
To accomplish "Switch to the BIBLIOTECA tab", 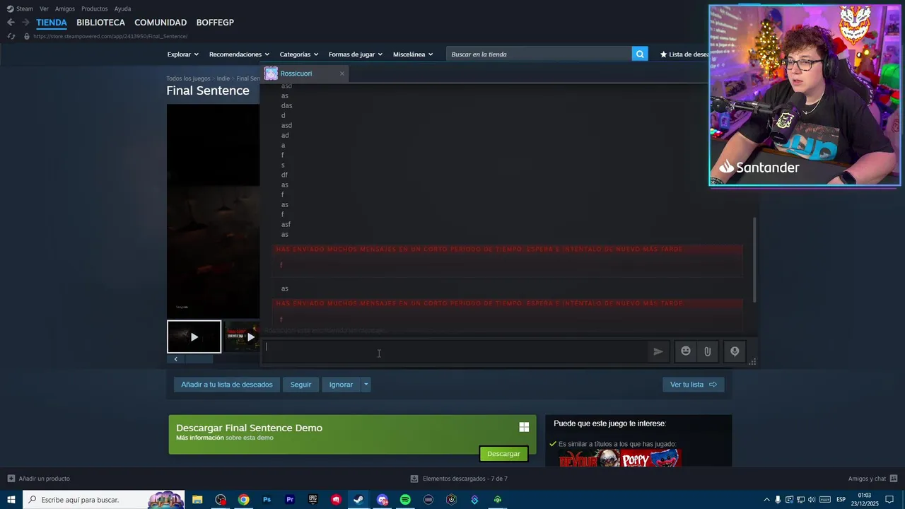I will click(x=100, y=23).
